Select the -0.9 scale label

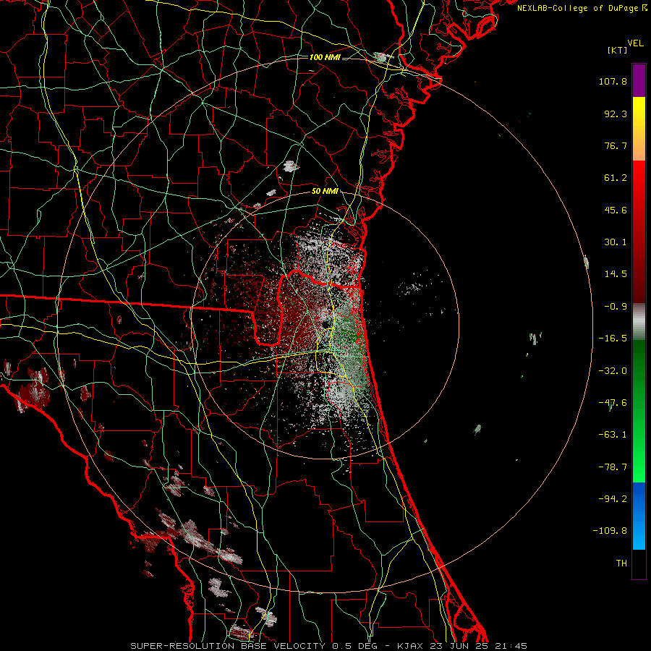[x=616, y=307]
